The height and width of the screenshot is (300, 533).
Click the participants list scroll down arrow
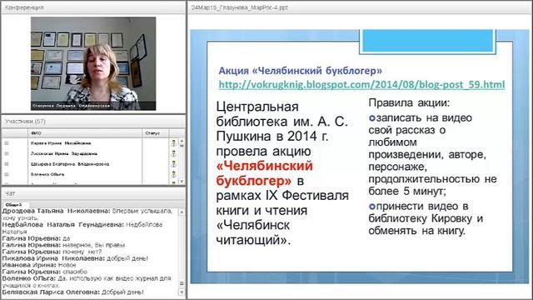[x=182, y=182]
